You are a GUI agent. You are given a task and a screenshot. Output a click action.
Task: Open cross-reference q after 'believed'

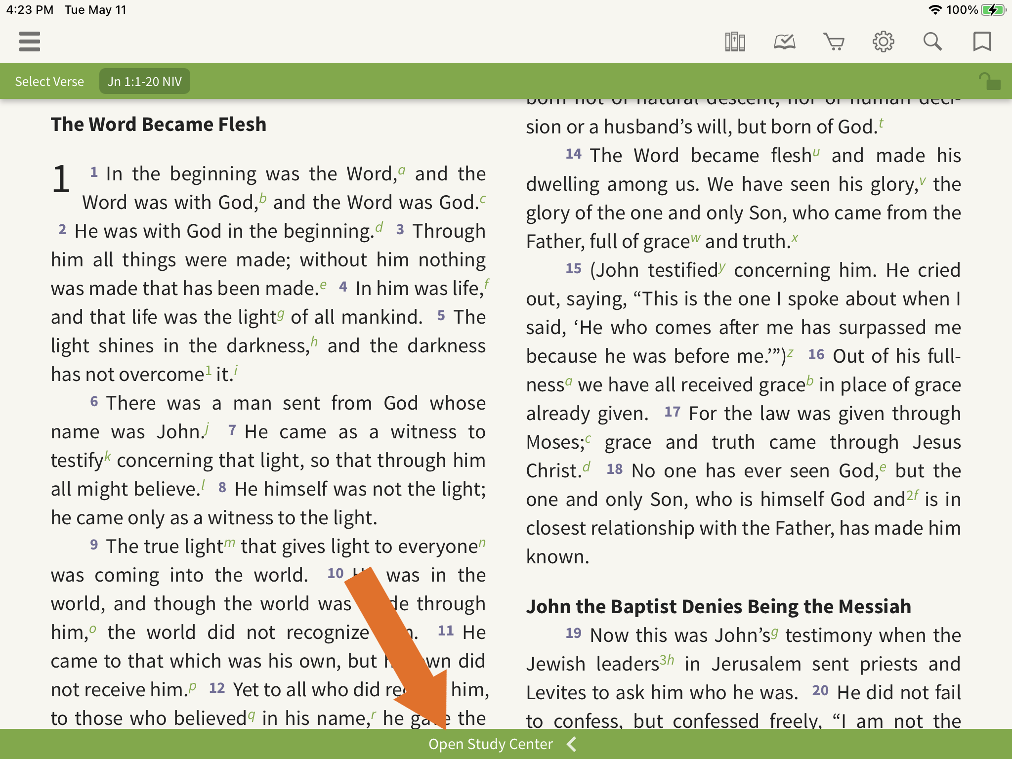click(x=252, y=716)
